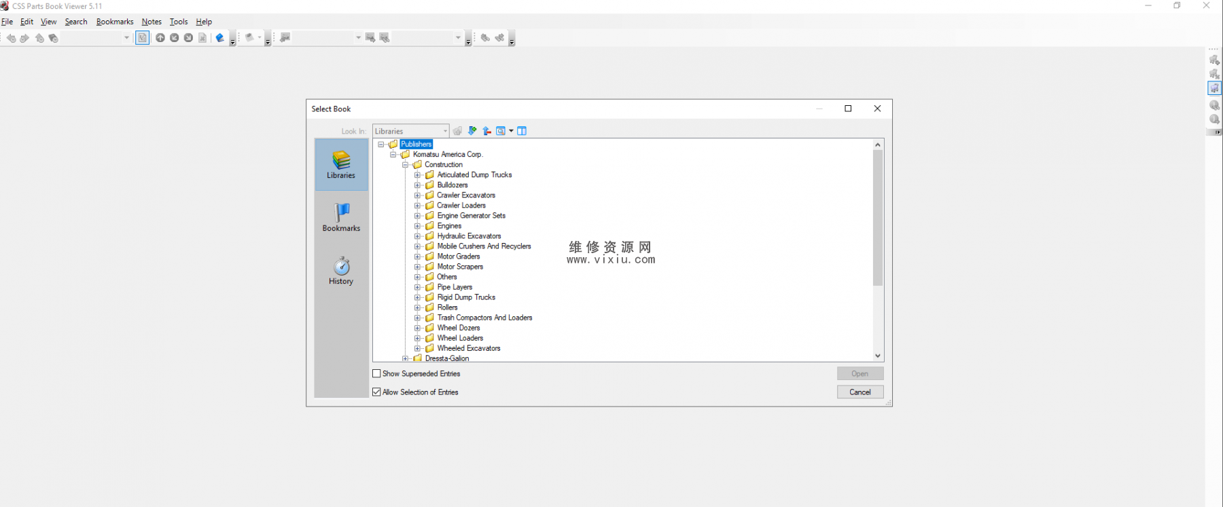Screen dimensions: 1223x507
Task: Click the Cancel button
Action: coord(860,392)
